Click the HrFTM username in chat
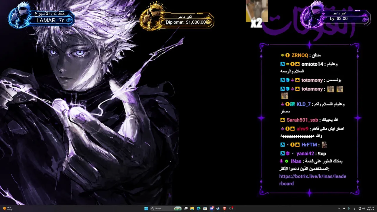The image size is (377, 212). point(309,145)
